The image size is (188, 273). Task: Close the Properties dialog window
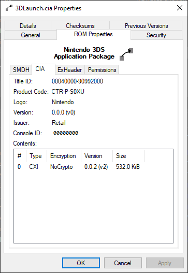[180, 8]
